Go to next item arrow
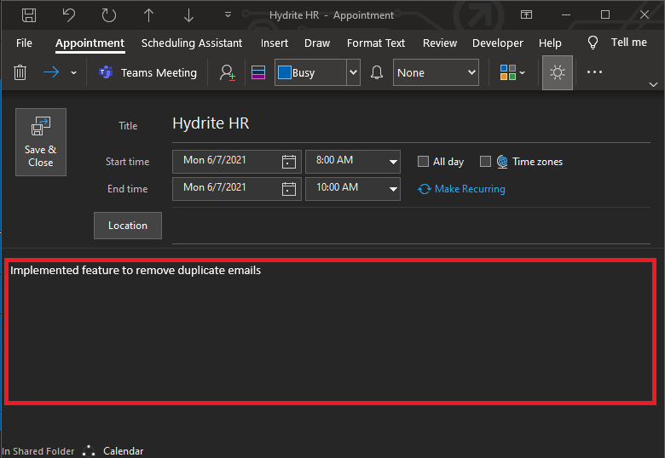Viewport: 665px width, 458px height. click(188, 15)
